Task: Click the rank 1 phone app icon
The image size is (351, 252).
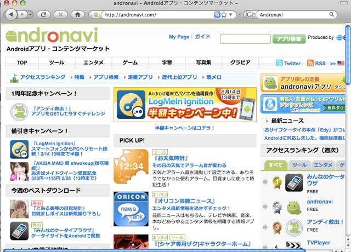Action: [294, 183]
